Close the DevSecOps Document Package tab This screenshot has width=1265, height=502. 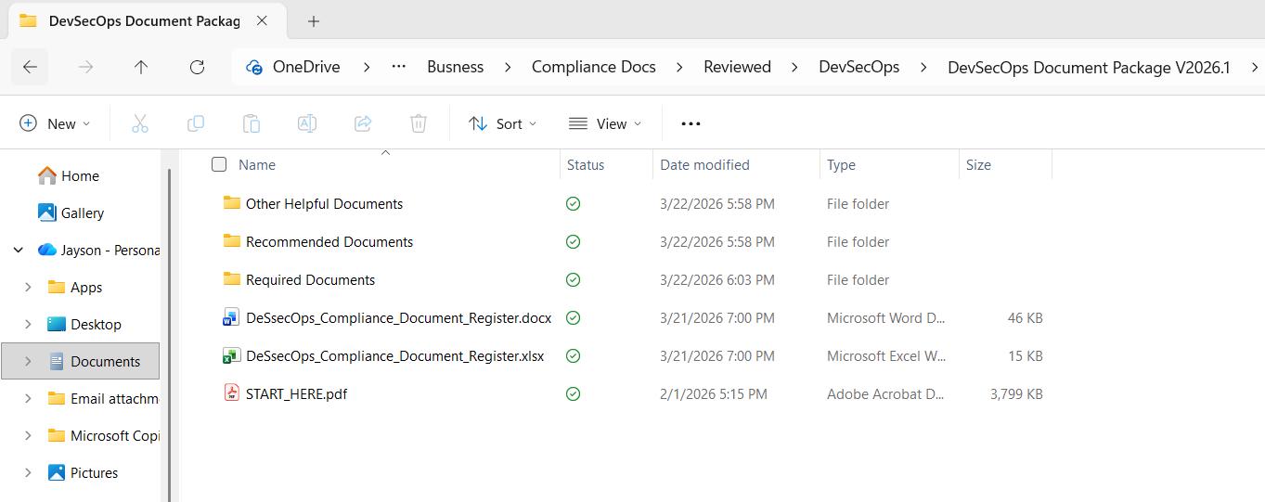click(x=262, y=20)
